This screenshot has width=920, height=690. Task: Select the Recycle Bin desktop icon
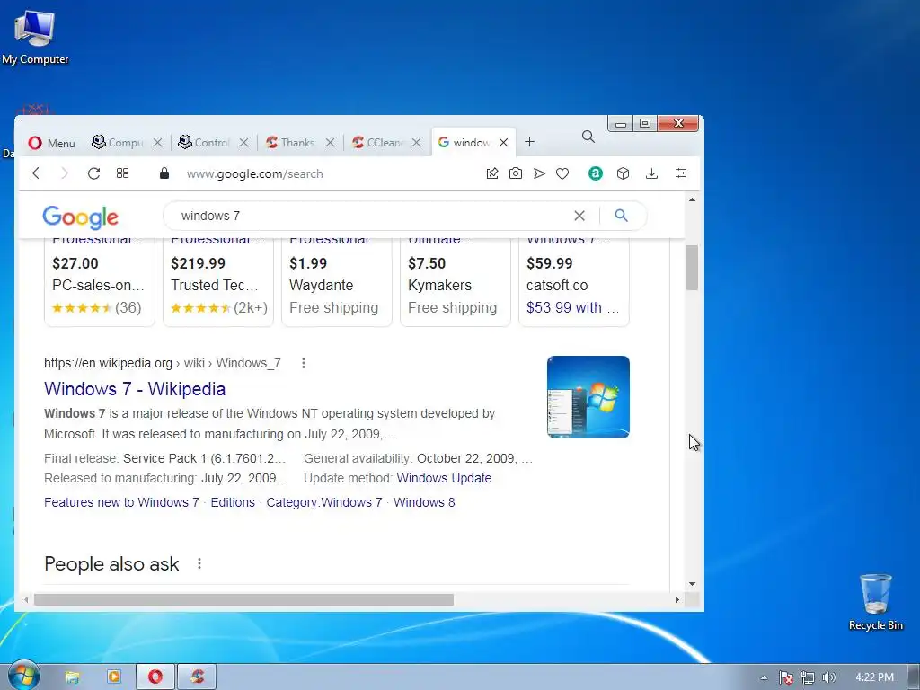(x=875, y=603)
